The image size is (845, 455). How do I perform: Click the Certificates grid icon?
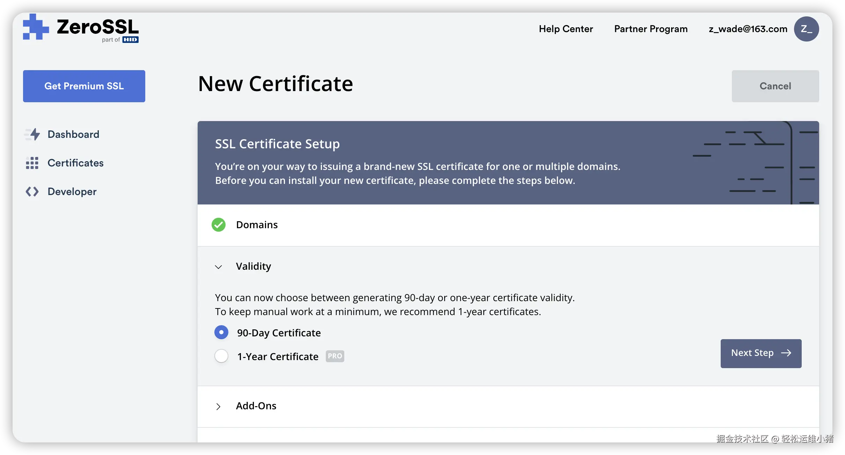coord(32,163)
